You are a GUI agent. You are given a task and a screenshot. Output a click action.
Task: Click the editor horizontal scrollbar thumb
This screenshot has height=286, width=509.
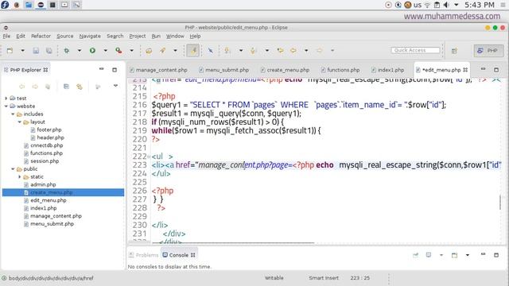click(233, 242)
